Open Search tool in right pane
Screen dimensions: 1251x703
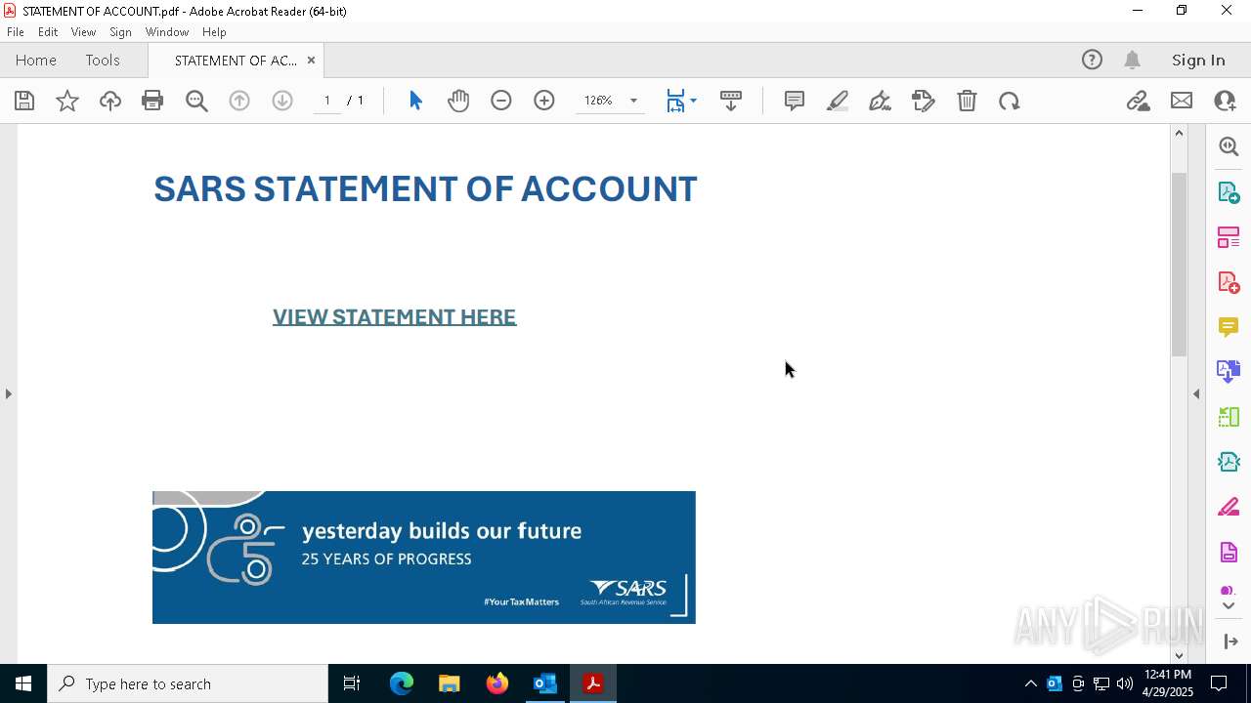click(1229, 146)
